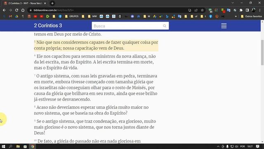
Task: Open the tab search dropdown chevron
Action: point(233,3)
